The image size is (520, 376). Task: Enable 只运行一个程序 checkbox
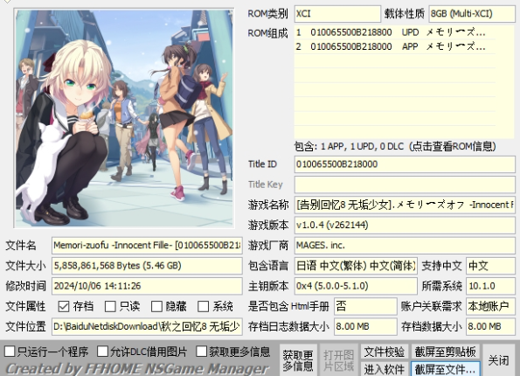(x=10, y=352)
